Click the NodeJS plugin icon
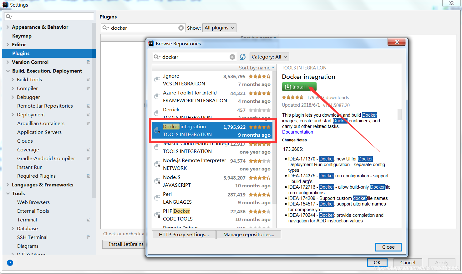The width and height of the screenshot is (462, 274). pyautogui.click(x=157, y=181)
